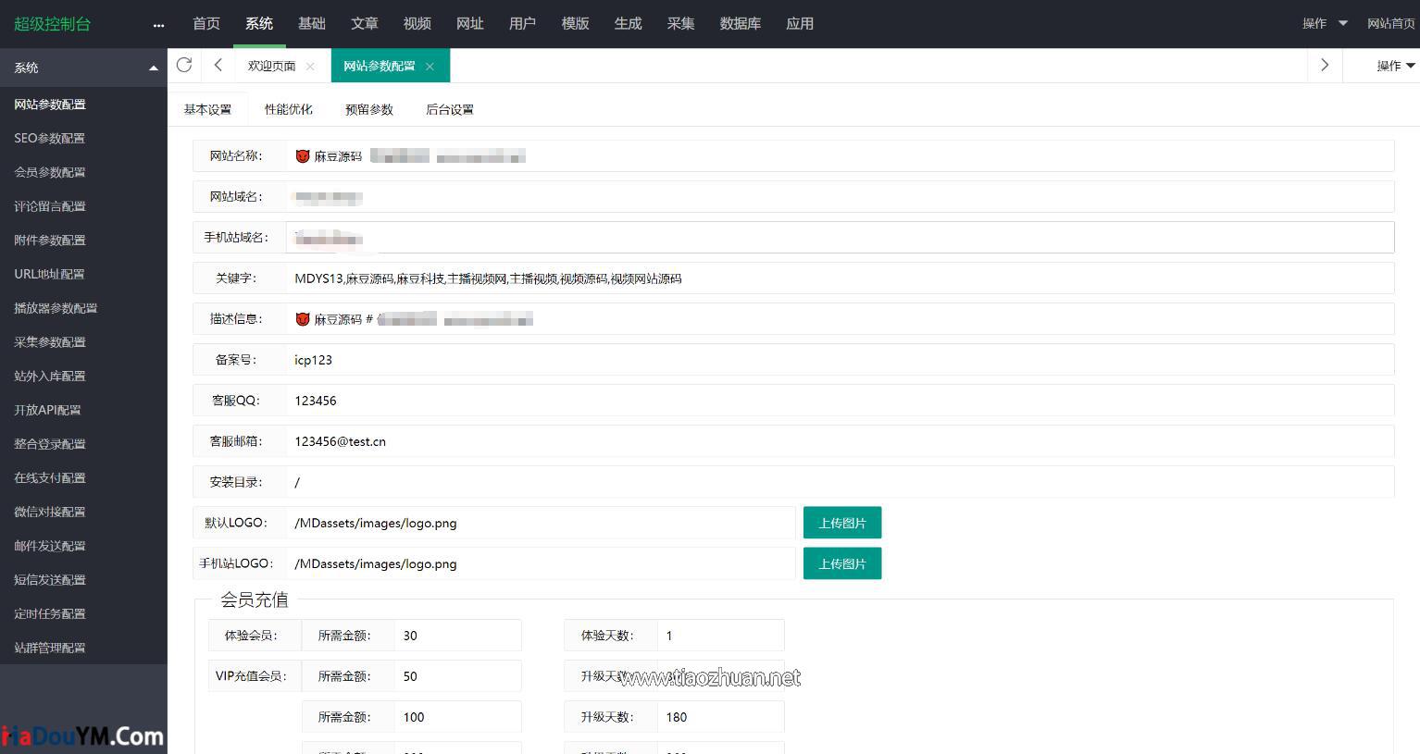Click the right arrow to scroll tabs forward
Image resolution: width=1420 pixels, height=754 pixels.
(x=1325, y=65)
